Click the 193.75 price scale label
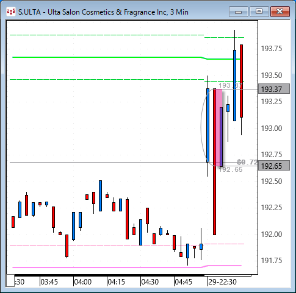Screen dimensions: 296x293 click(x=272, y=49)
